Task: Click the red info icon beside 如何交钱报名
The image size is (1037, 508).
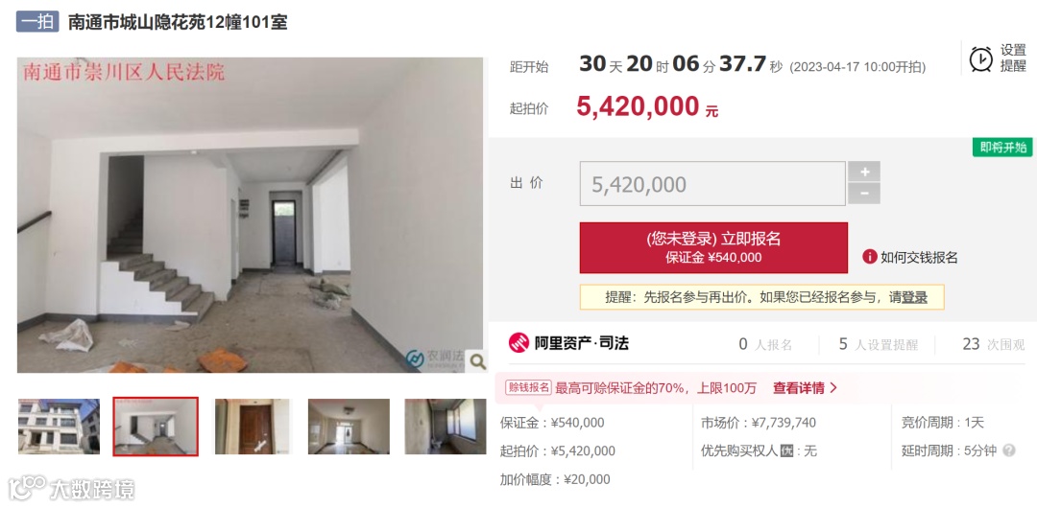Action: tap(870, 257)
